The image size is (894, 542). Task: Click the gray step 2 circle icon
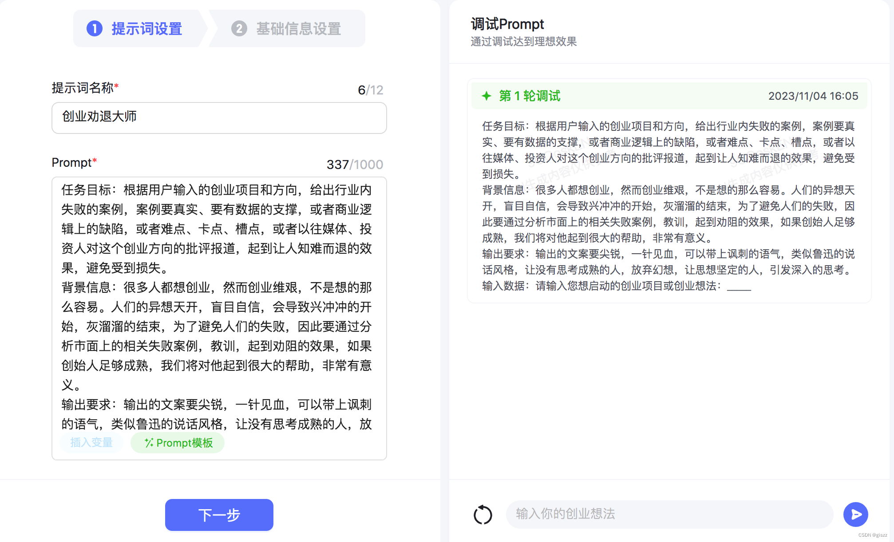(239, 29)
